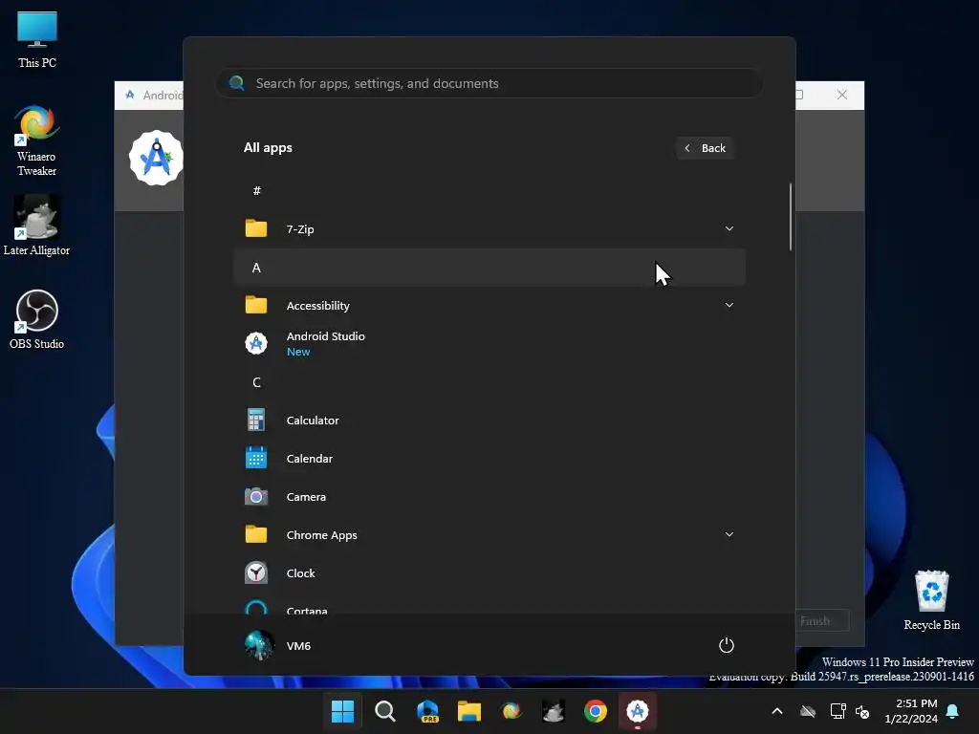The image size is (979, 734).
Task: Open taskbar Search magnifier
Action: coord(384,711)
